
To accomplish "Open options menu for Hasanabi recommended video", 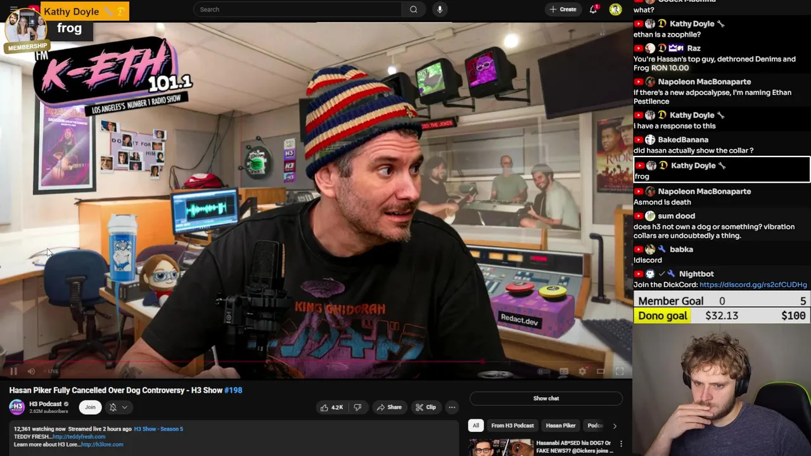I will (x=621, y=444).
